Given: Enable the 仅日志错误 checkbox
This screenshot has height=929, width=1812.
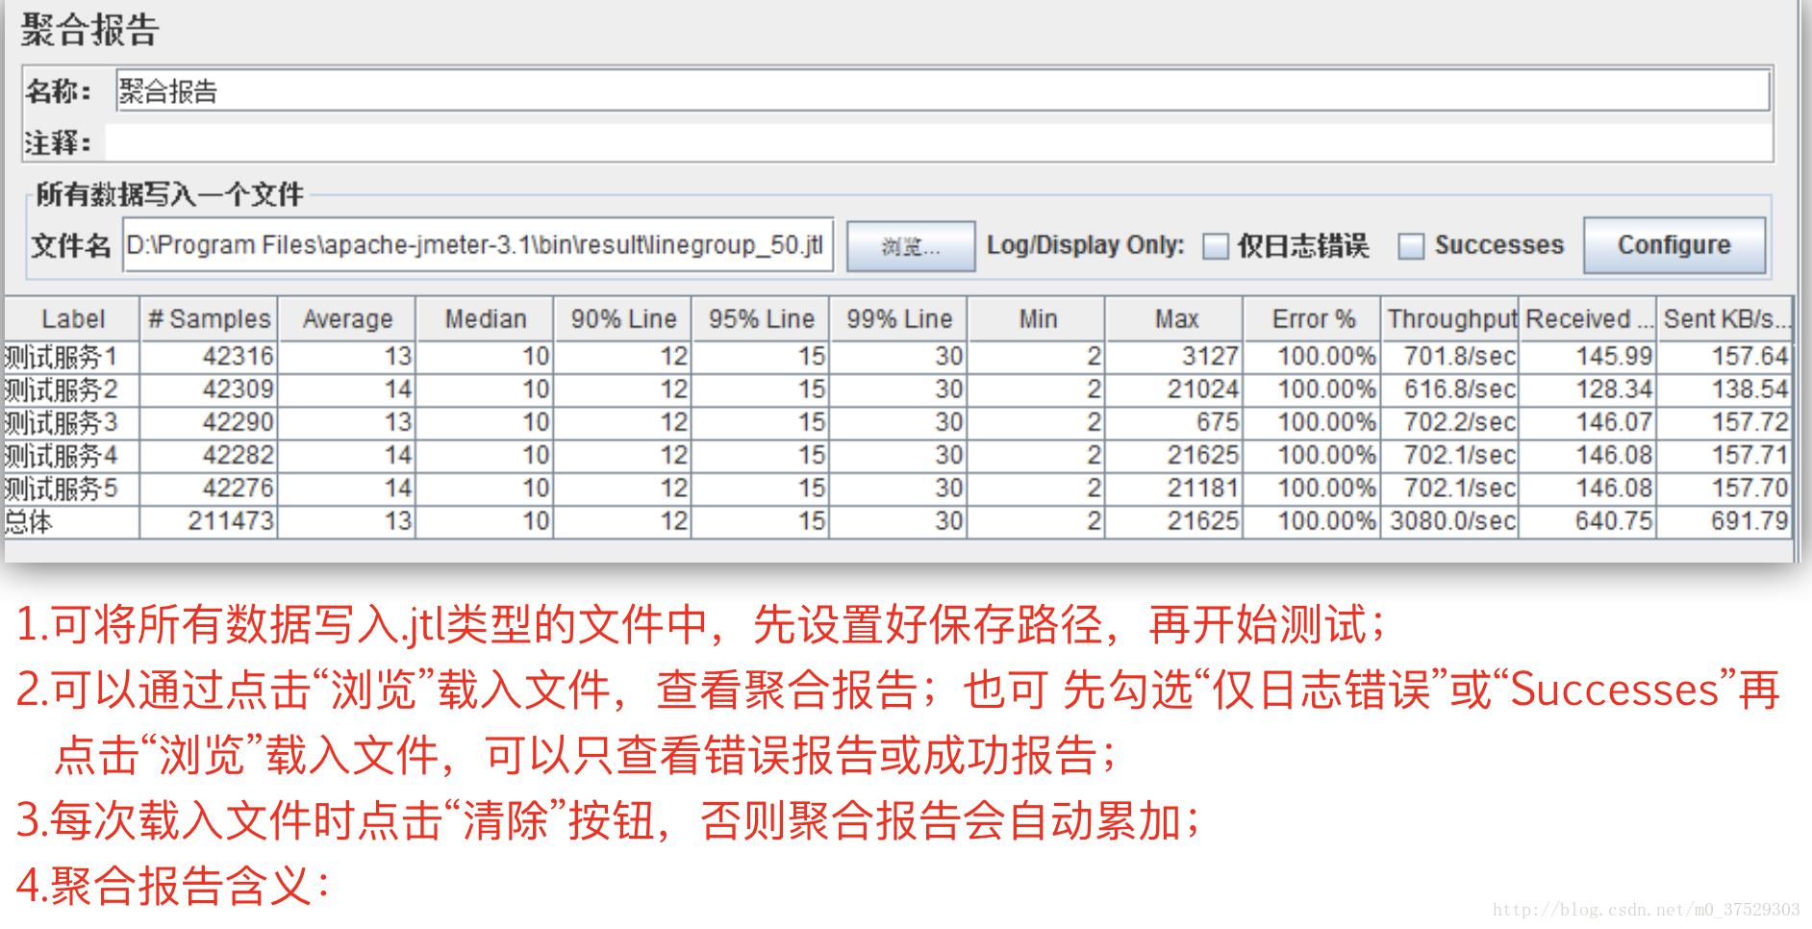Looking at the screenshot, I should tap(1214, 246).
